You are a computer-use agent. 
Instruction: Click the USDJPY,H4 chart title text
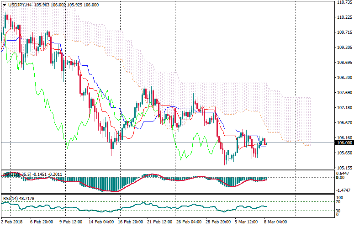[20, 4]
